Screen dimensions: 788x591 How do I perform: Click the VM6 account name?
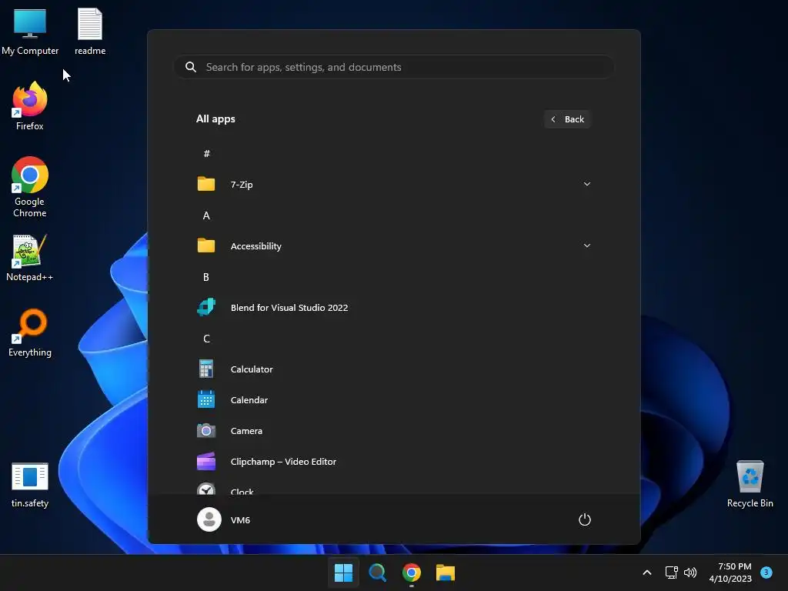pyautogui.click(x=240, y=519)
